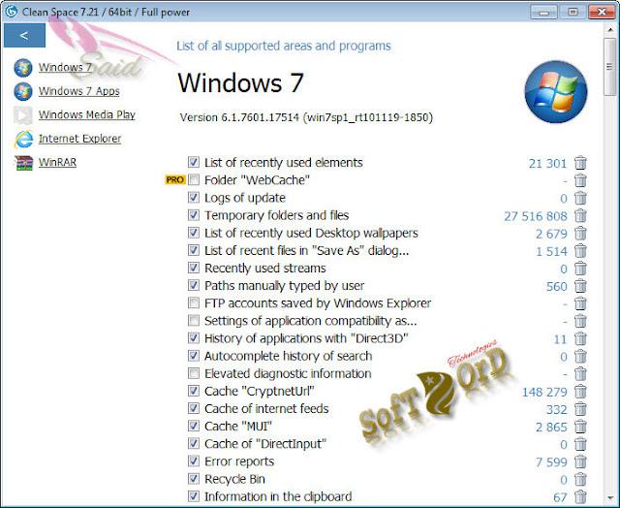Click trash icon for Cache "CryptnetUrl"

click(580, 392)
